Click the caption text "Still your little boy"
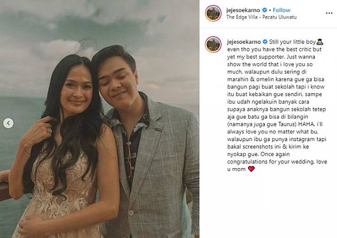This screenshot has height=238, width=337. [x=293, y=42]
